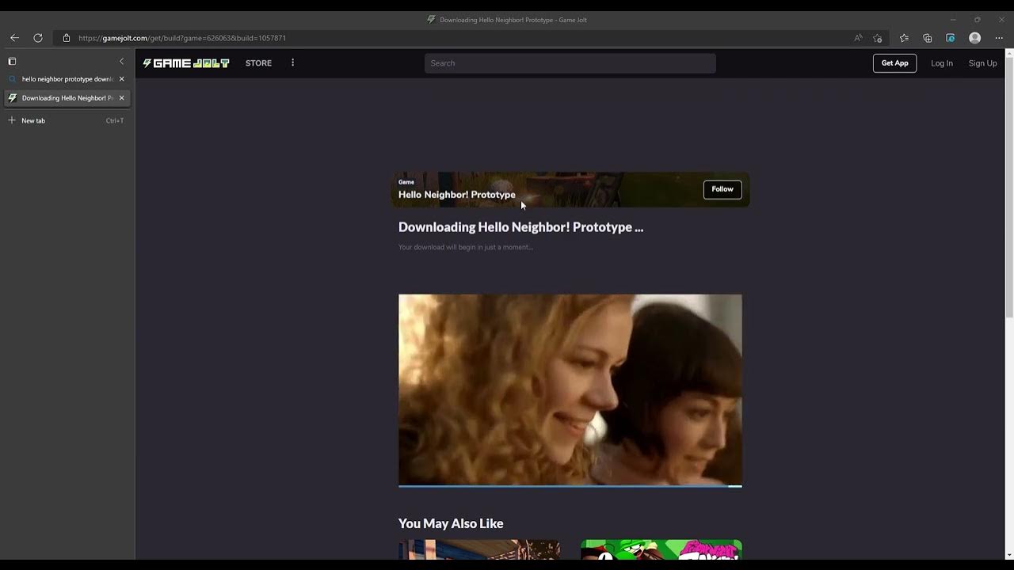The height and width of the screenshot is (570, 1014).
Task: Close the hello neighbor prototype search tab
Action: tap(121, 79)
